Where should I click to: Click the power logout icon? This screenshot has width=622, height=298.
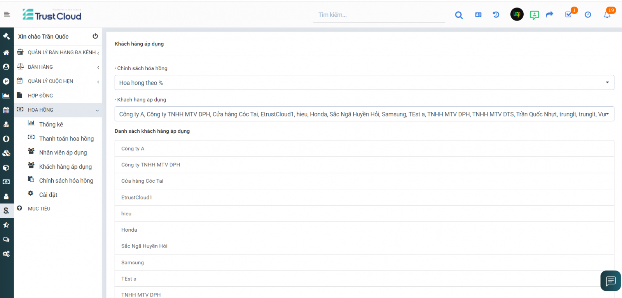pyautogui.click(x=95, y=36)
